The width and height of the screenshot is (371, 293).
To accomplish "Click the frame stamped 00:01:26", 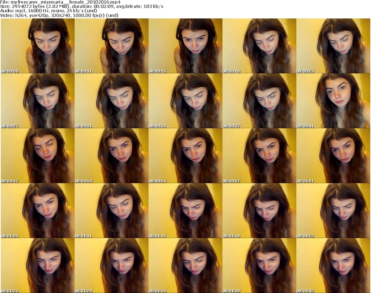I will click(38, 266).
